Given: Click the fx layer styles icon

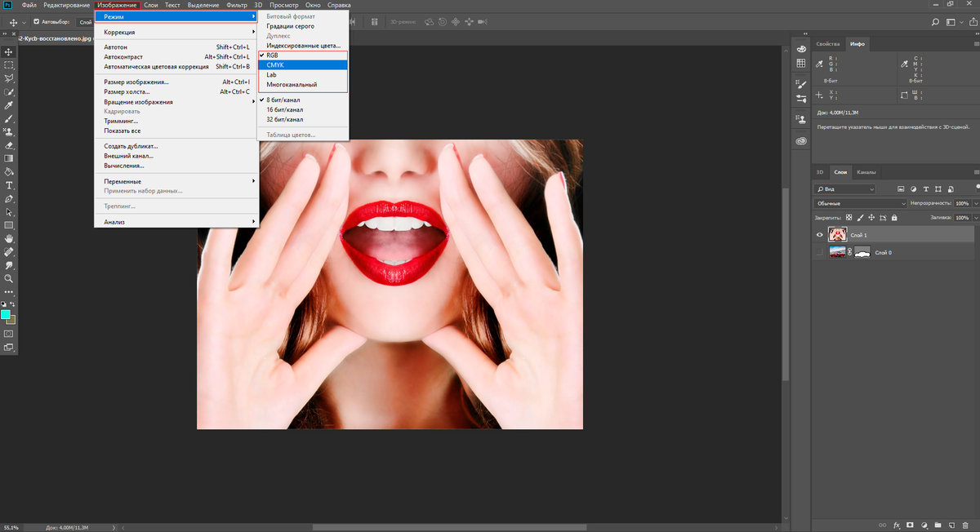Looking at the screenshot, I should click(x=896, y=525).
